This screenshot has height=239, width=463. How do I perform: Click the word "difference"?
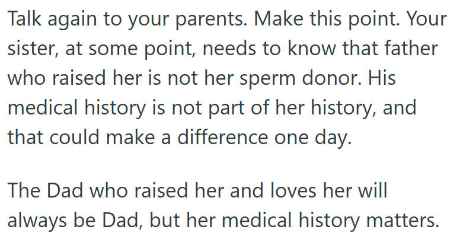(x=218, y=139)
